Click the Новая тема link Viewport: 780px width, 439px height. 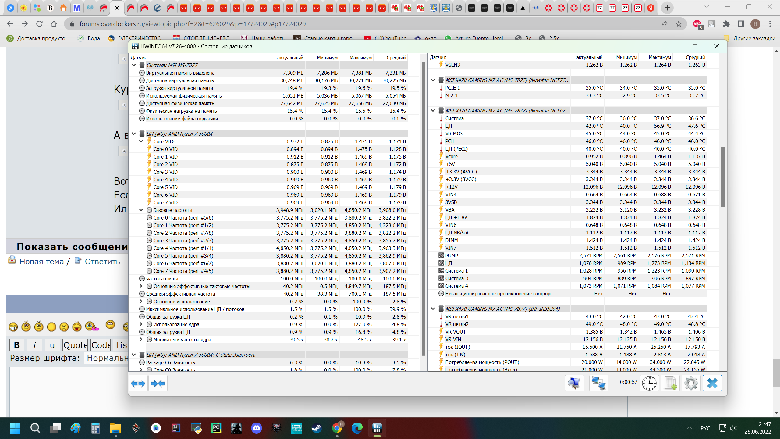(41, 262)
